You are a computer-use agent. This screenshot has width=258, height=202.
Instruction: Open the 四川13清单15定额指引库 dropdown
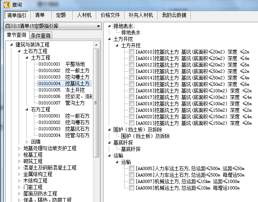(x=53, y=26)
